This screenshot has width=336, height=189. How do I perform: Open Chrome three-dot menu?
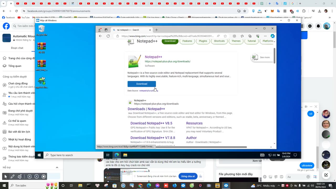332,11
